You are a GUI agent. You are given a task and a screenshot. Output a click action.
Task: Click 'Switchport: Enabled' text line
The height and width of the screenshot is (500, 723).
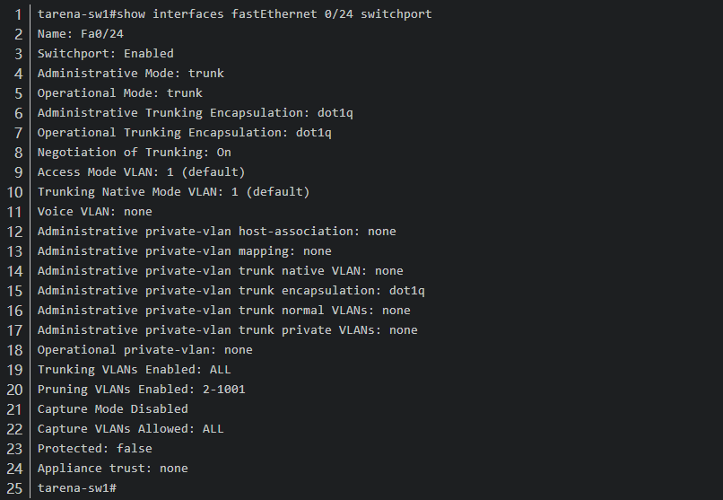(x=105, y=54)
